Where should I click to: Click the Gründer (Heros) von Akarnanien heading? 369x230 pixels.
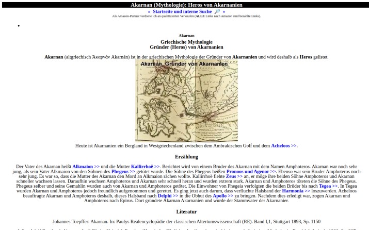pos(186,47)
